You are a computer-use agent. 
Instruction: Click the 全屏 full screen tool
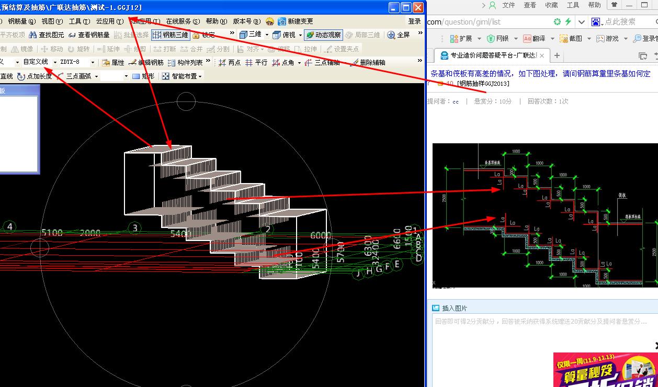pos(398,35)
